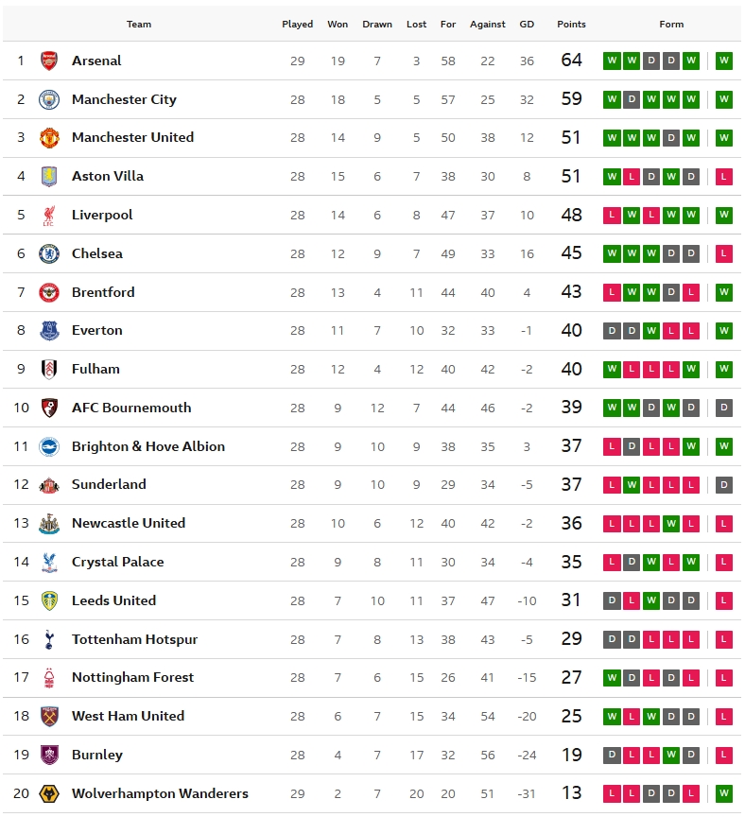
Task: Click Arsenal's most recent form result badge
Action: pyautogui.click(x=724, y=61)
